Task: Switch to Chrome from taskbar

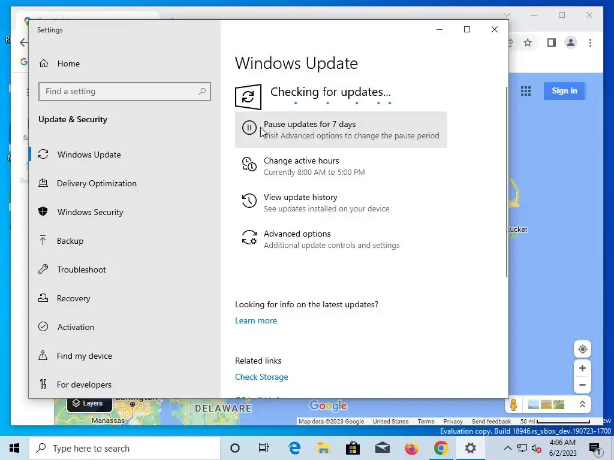Action: click(441, 448)
